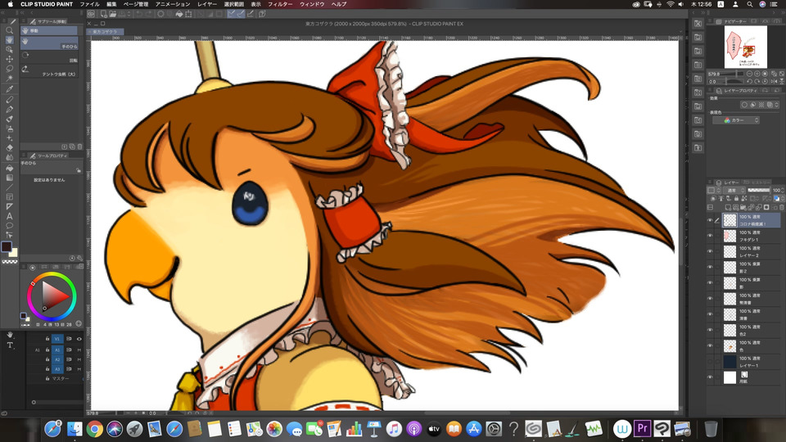Select the 清書 layer

point(751,314)
